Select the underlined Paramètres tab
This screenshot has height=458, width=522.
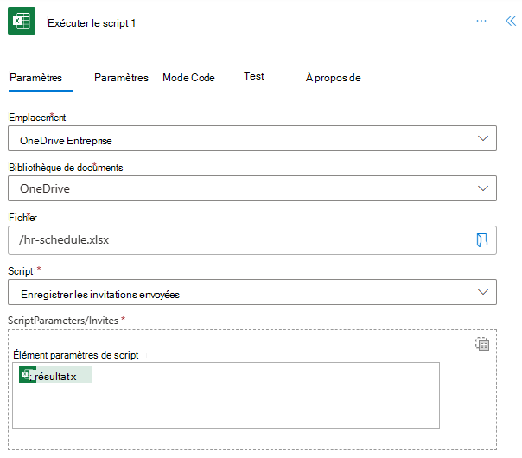pyautogui.click(x=35, y=78)
